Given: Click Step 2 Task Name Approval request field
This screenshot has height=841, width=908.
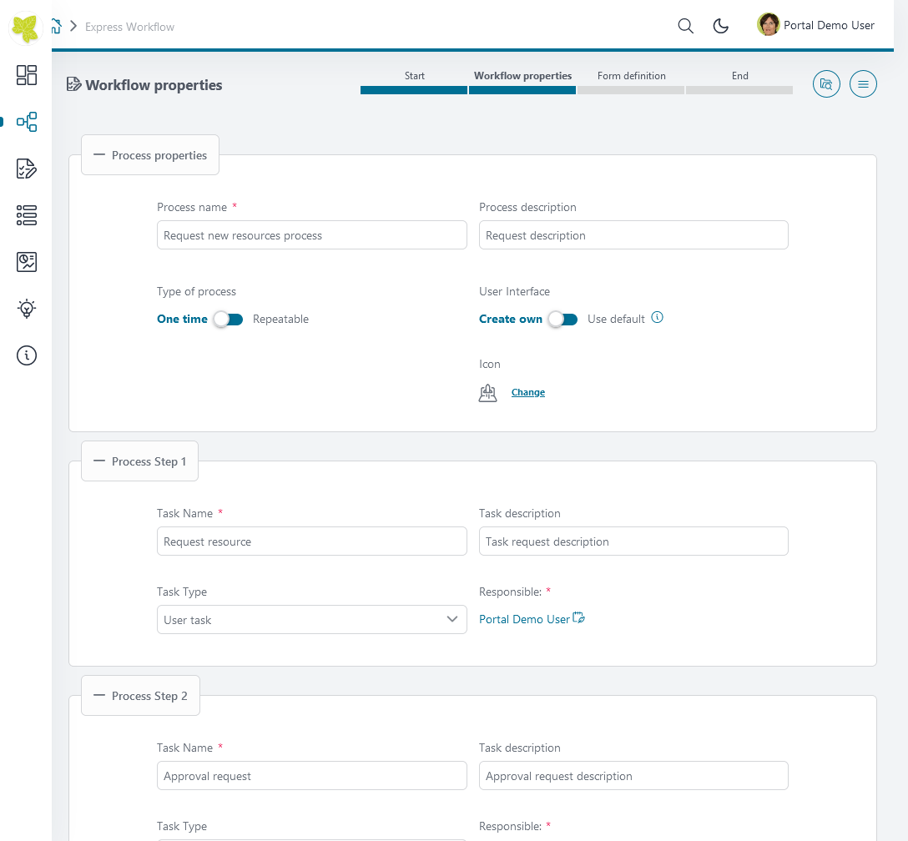Looking at the screenshot, I should point(311,776).
